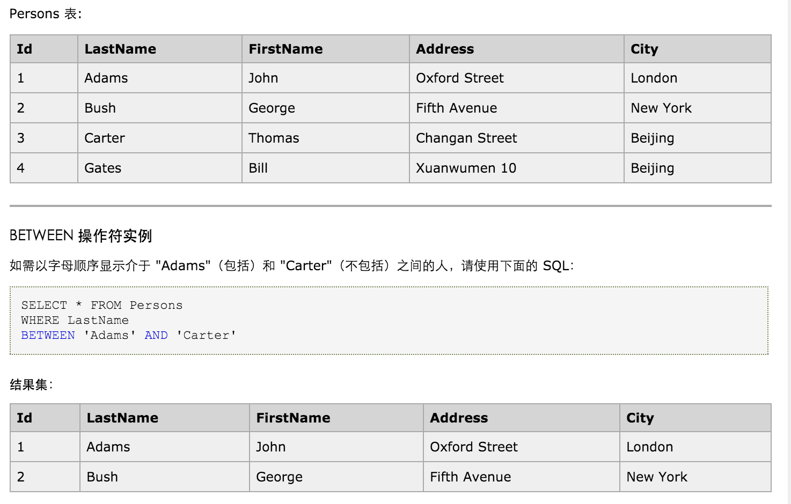Click the Changan Street address cell

(x=466, y=138)
